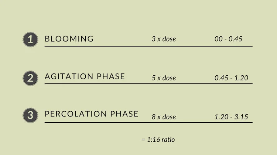
Task: Click the "00 - 0.45" time range
Action: (x=228, y=39)
